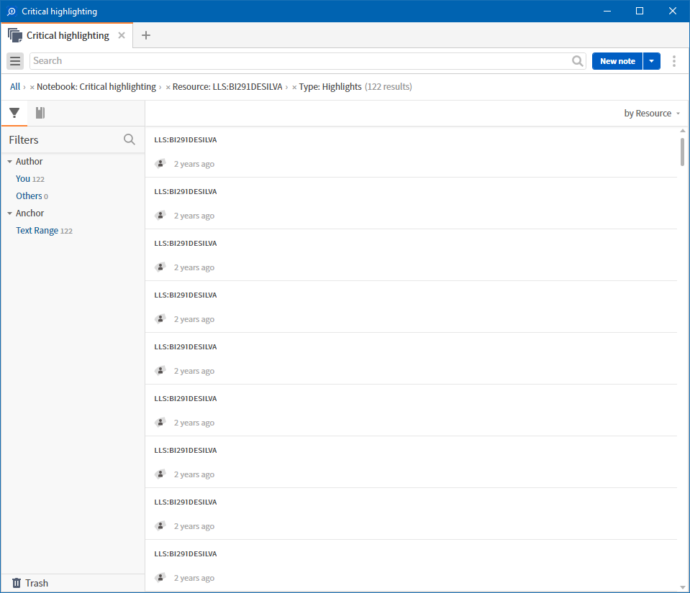Image resolution: width=690 pixels, height=593 pixels.
Task: Open the by Resource sort dropdown
Action: click(x=652, y=114)
